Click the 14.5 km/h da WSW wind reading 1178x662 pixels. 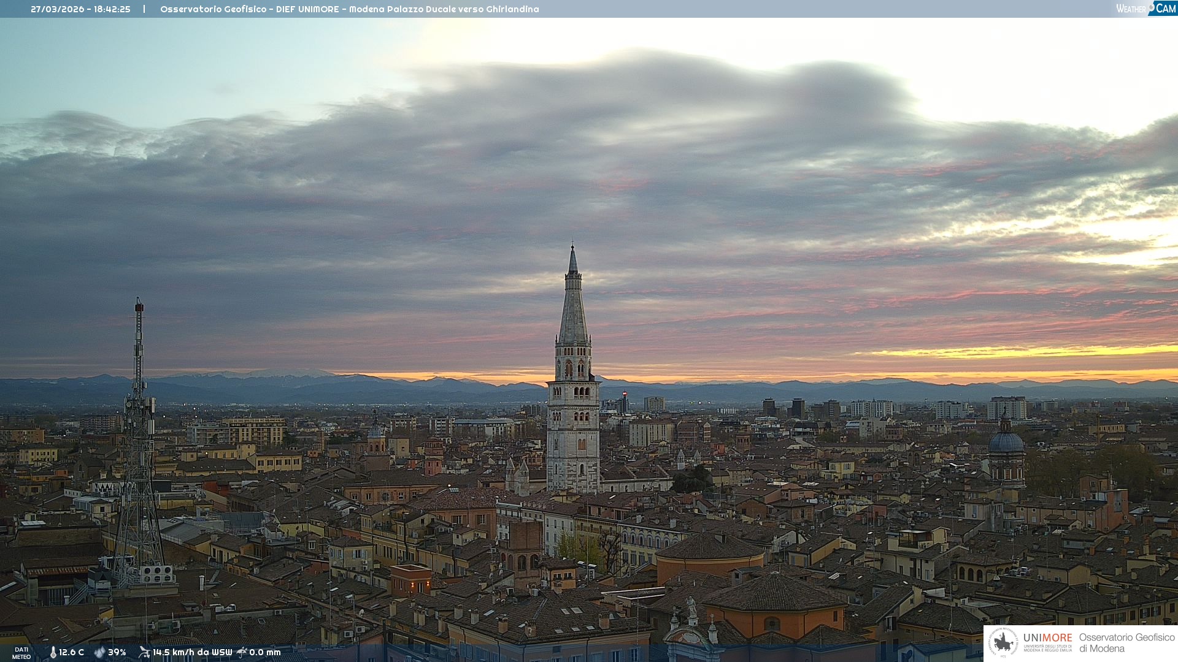(192, 652)
